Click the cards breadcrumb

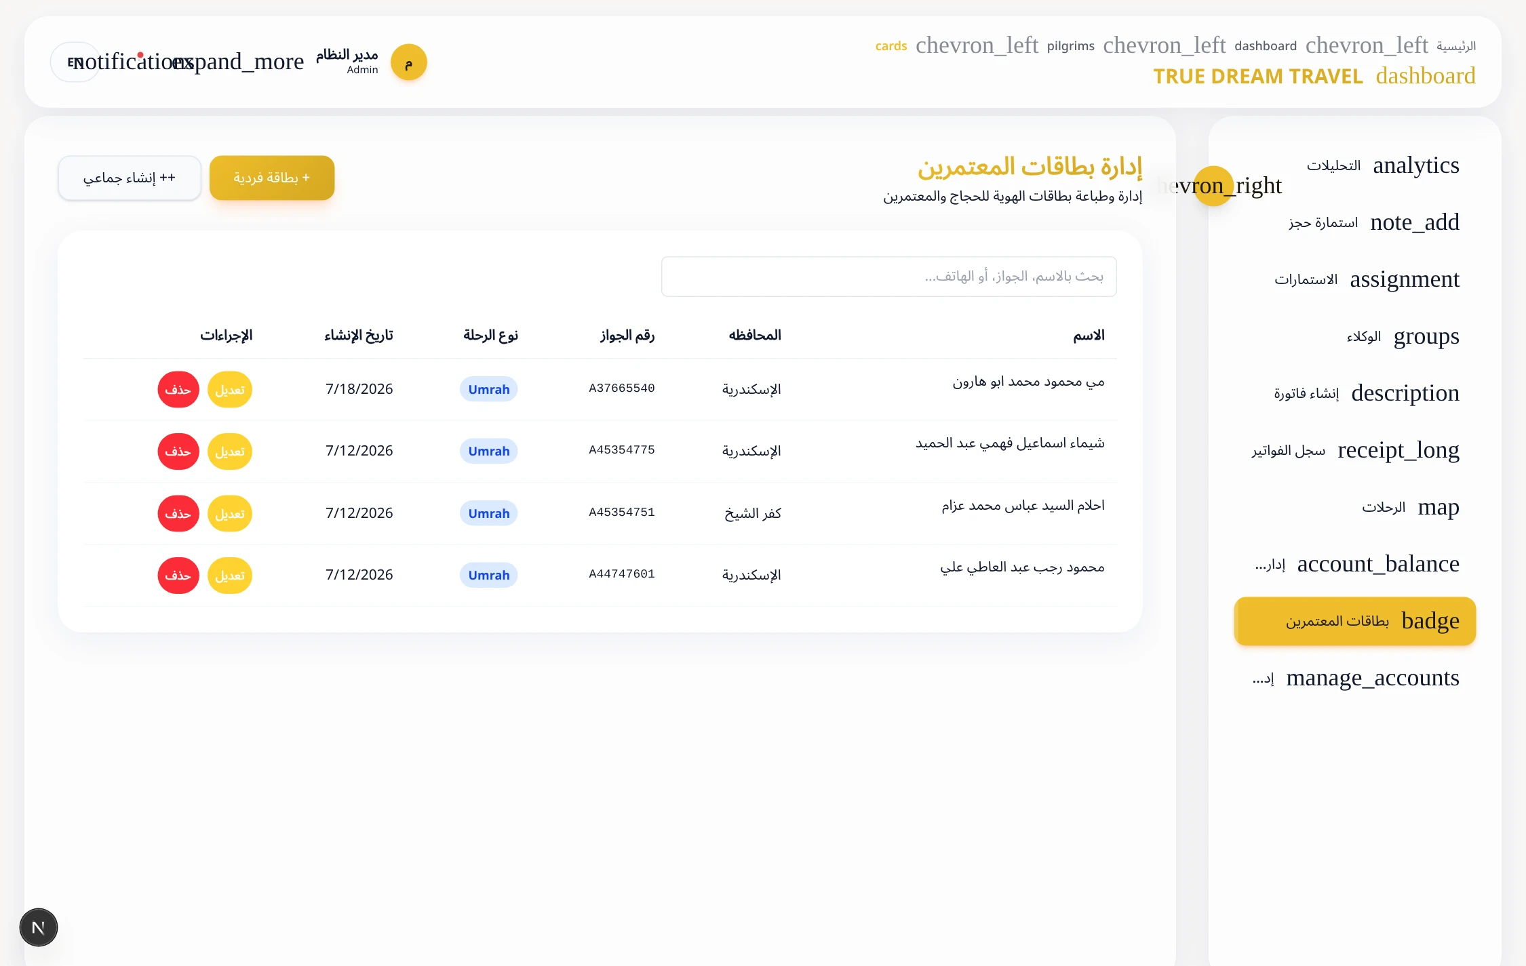coord(891,46)
